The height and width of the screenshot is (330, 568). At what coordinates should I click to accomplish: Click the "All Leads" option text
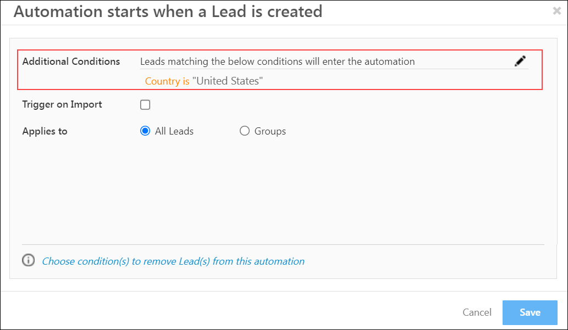click(x=174, y=131)
